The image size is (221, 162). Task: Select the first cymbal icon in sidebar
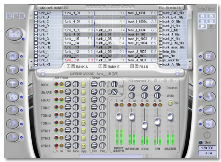pos(13,110)
